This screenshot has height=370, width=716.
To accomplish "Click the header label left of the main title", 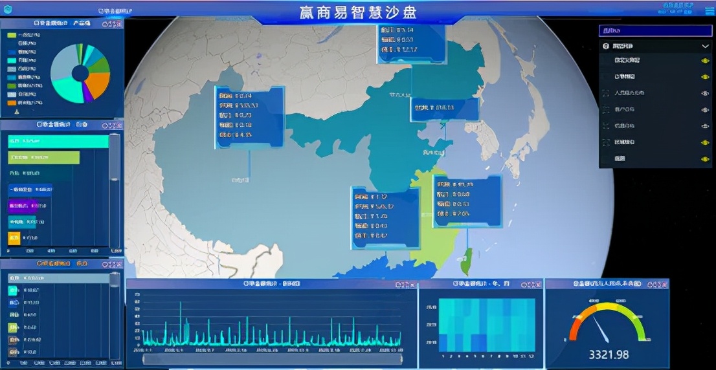I will 116,10.
